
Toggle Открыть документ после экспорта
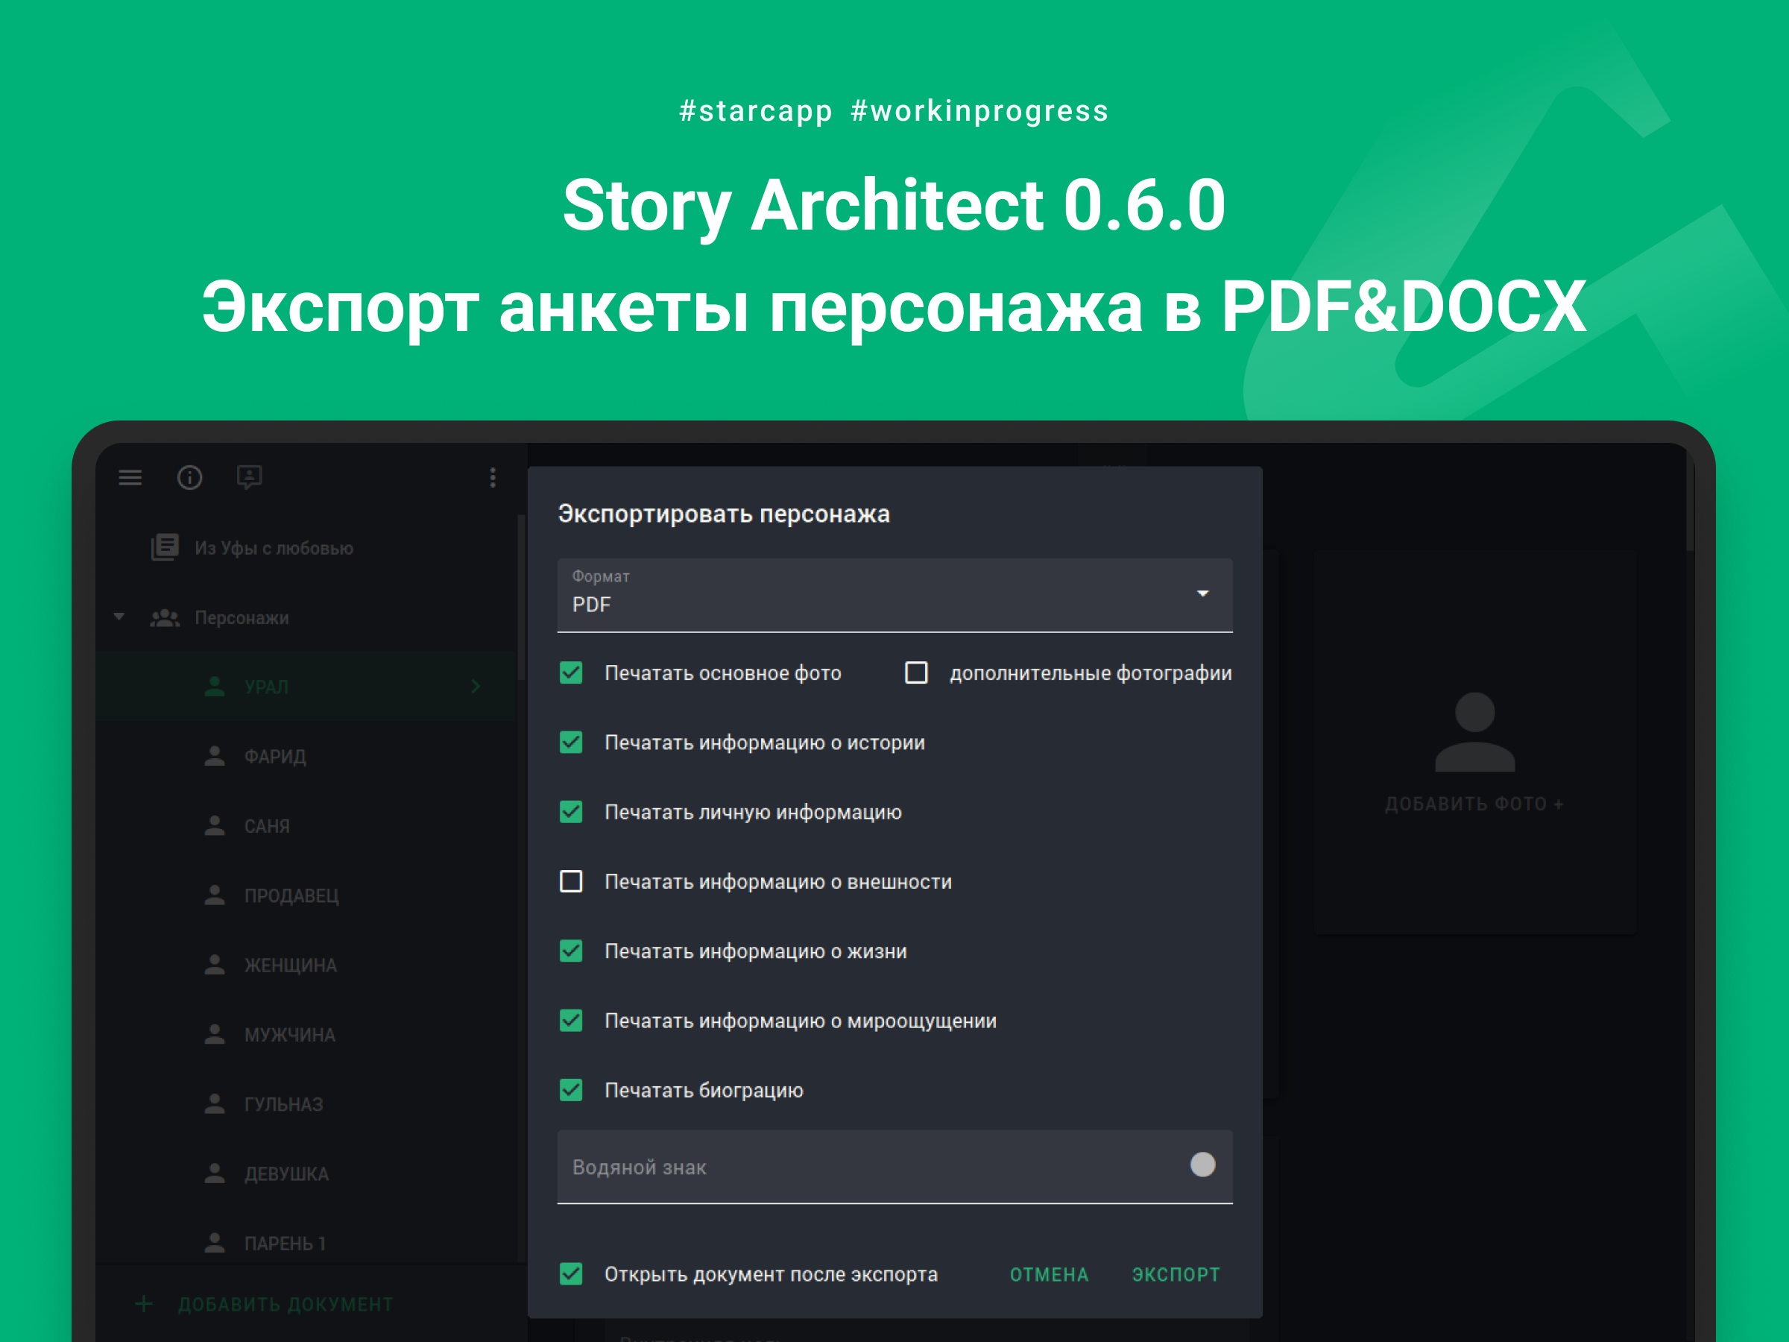click(571, 1274)
